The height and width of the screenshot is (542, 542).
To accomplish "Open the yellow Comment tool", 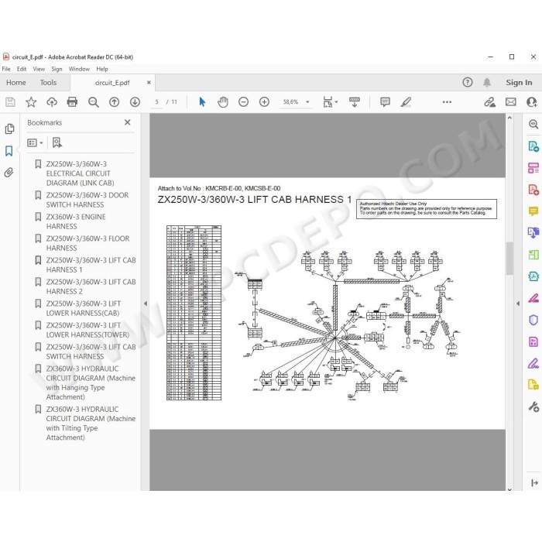I will click(533, 211).
